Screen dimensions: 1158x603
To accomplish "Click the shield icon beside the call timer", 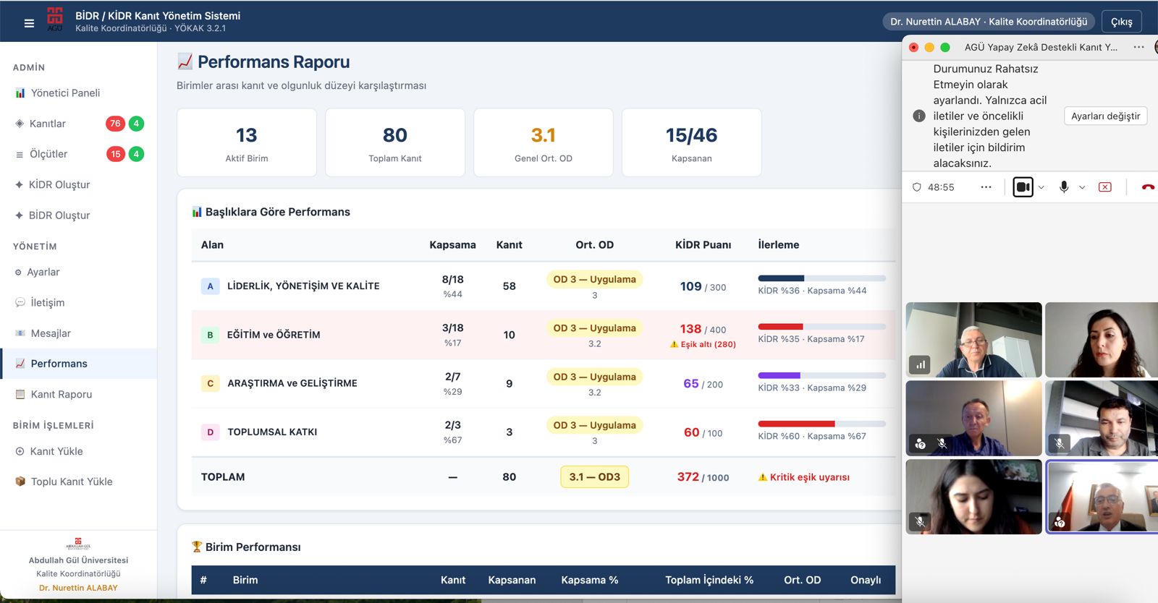I will (917, 187).
